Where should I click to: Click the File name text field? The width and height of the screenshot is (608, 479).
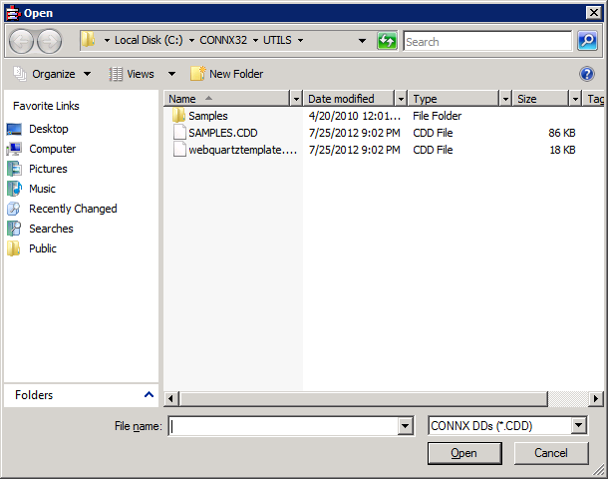tap(282, 426)
